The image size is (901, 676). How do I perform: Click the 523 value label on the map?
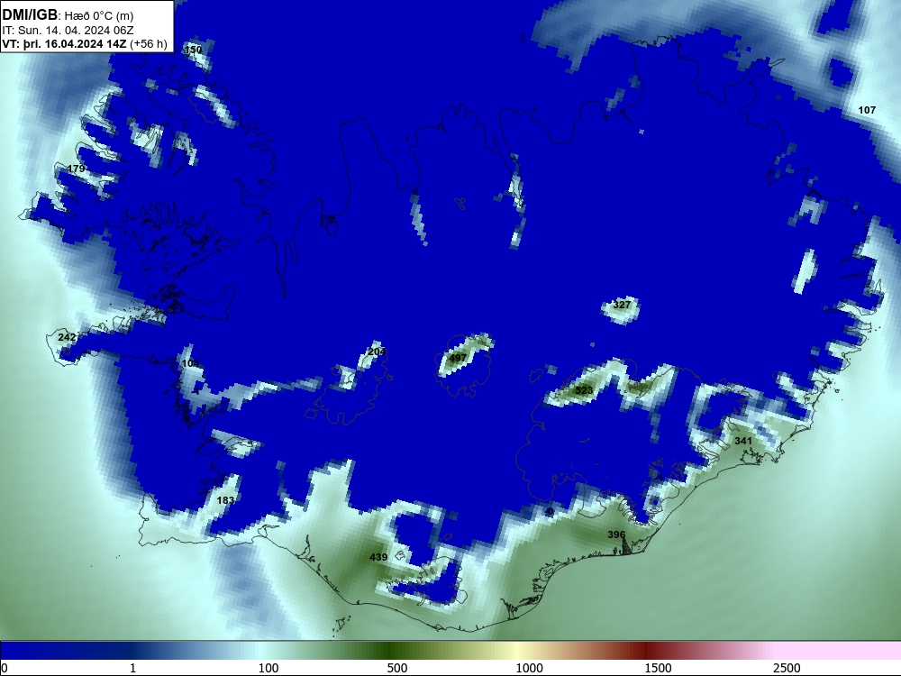point(584,391)
